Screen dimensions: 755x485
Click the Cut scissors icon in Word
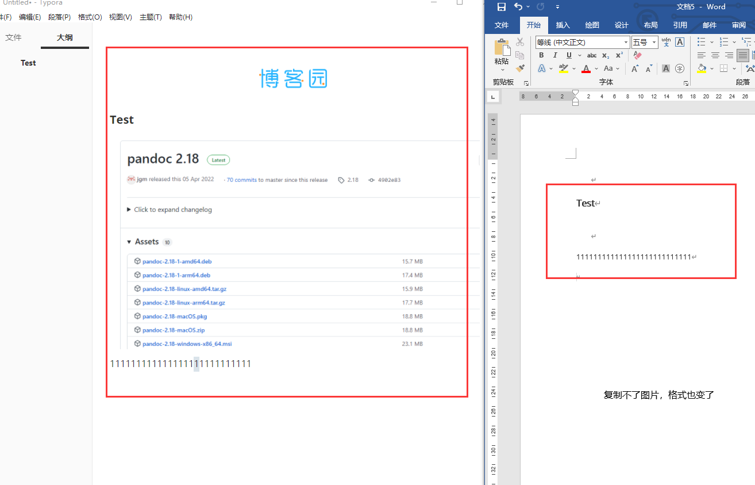[x=520, y=42]
